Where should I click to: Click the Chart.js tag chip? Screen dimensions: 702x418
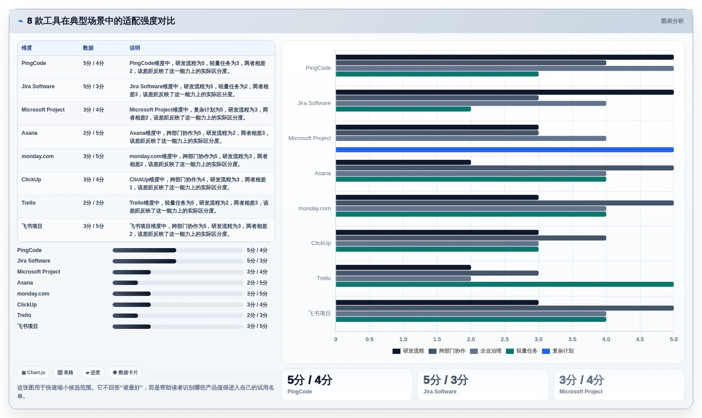[33, 373]
